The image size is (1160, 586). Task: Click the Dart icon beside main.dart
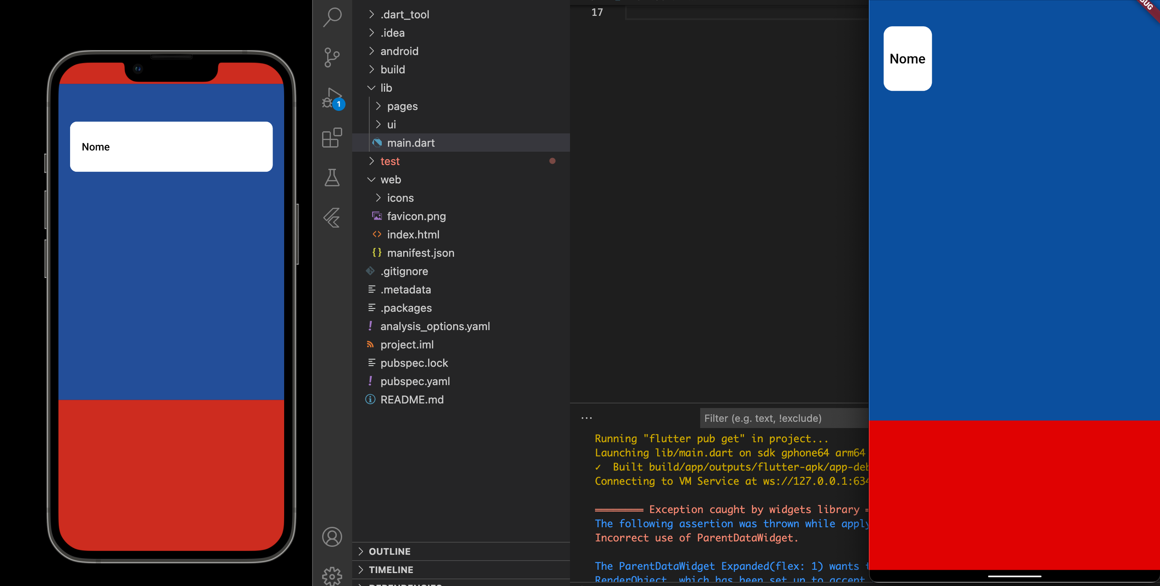(377, 143)
